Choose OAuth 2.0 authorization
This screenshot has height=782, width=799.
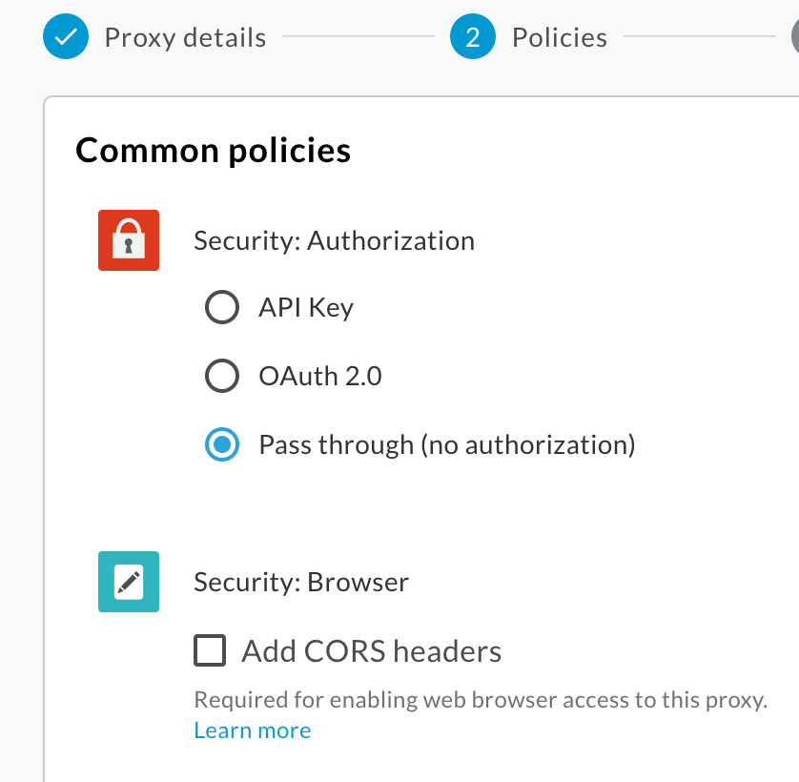point(222,376)
